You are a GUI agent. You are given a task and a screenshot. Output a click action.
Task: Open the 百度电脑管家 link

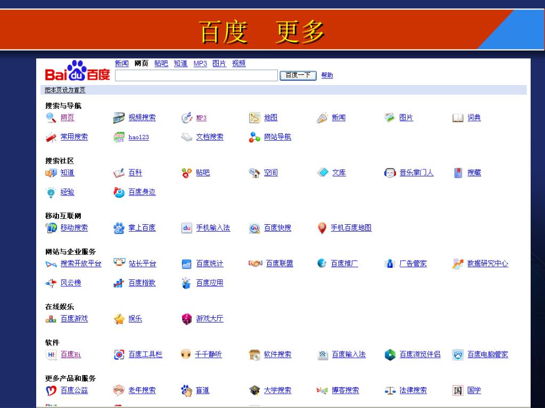point(488,354)
